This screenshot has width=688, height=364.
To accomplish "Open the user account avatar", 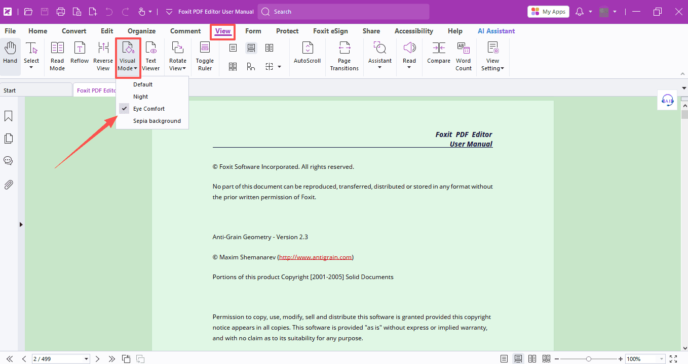I will [604, 11].
